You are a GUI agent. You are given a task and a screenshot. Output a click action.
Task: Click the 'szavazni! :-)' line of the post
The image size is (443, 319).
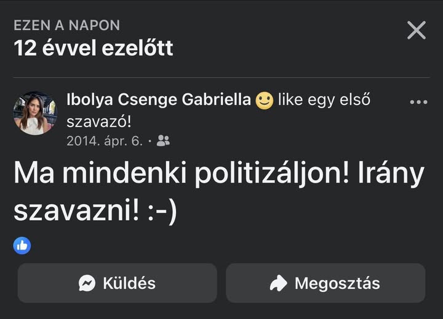pyautogui.click(x=95, y=211)
